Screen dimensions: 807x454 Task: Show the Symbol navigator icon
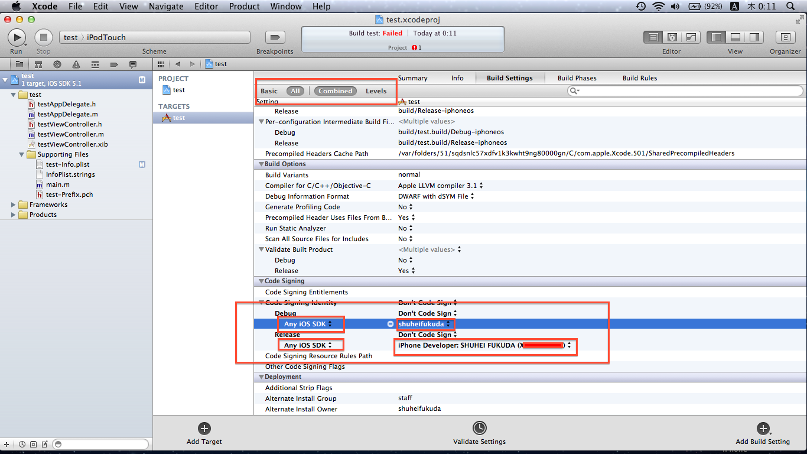point(38,64)
